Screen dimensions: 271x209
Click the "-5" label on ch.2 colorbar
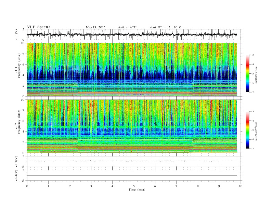pyautogui.click(x=252, y=130)
